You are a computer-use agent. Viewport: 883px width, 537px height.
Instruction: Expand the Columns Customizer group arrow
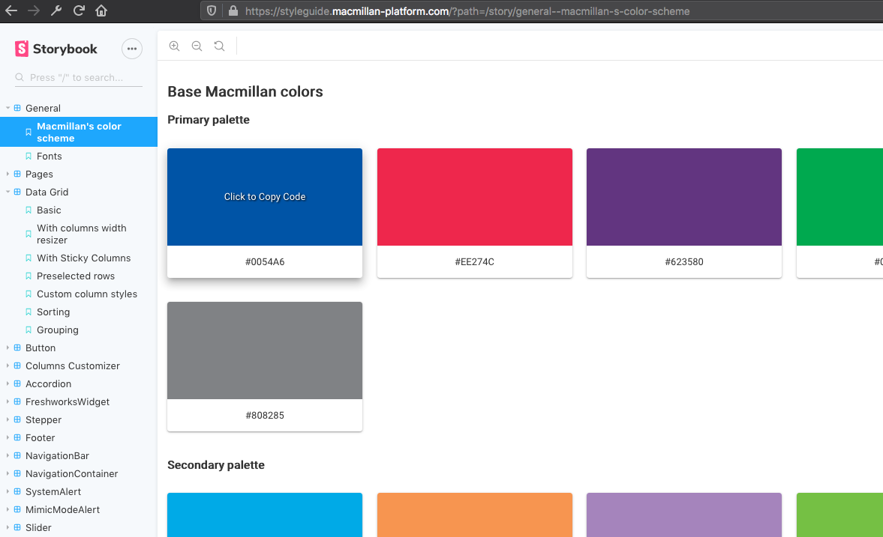point(8,365)
